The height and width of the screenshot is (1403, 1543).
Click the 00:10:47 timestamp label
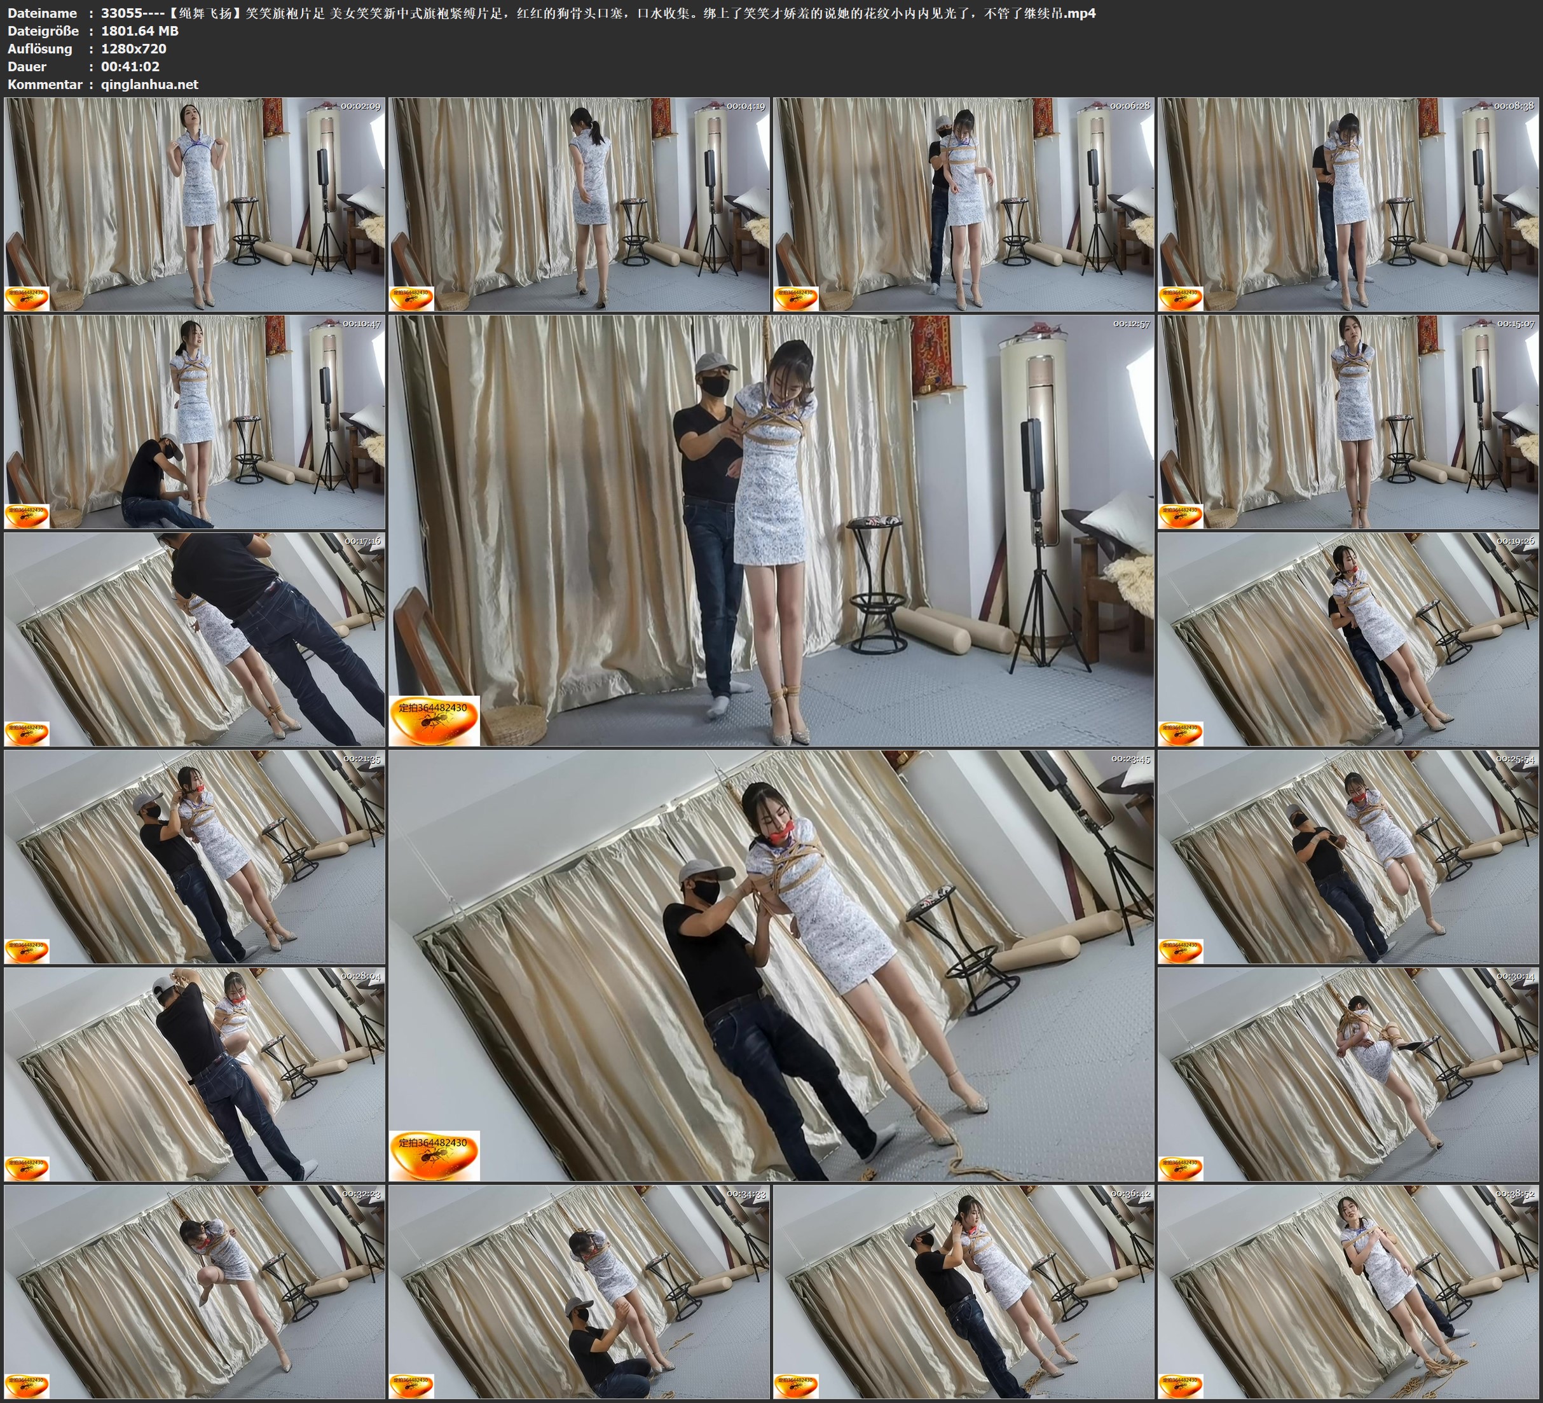360,324
